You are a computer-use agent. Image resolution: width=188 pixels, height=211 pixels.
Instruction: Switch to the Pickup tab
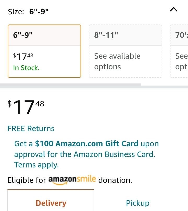(x=138, y=203)
